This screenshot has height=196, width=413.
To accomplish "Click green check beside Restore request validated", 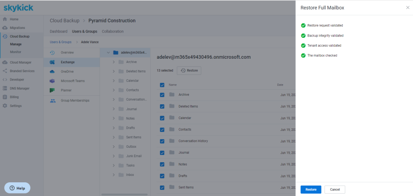I will [303, 25].
